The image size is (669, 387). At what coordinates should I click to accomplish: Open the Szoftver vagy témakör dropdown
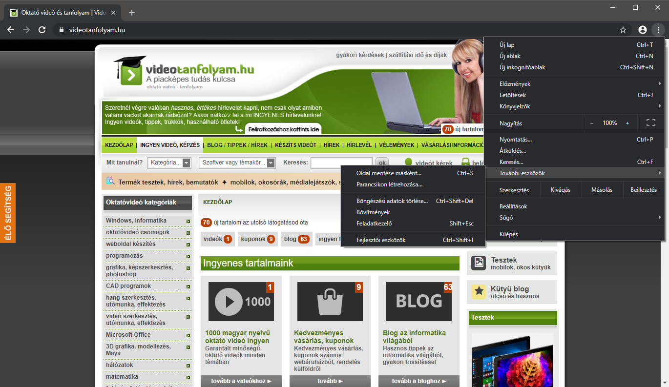click(237, 163)
